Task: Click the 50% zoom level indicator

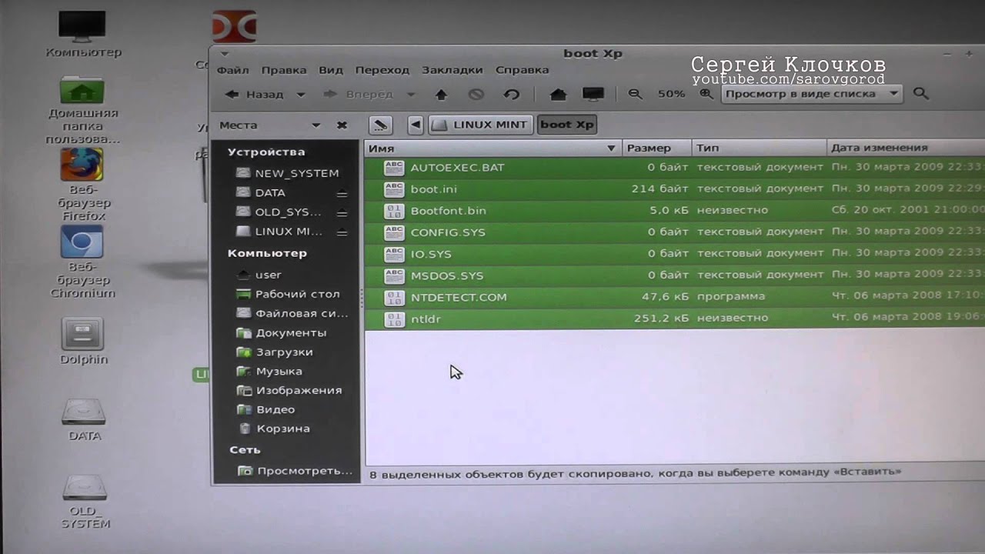Action: coord(671,94)
